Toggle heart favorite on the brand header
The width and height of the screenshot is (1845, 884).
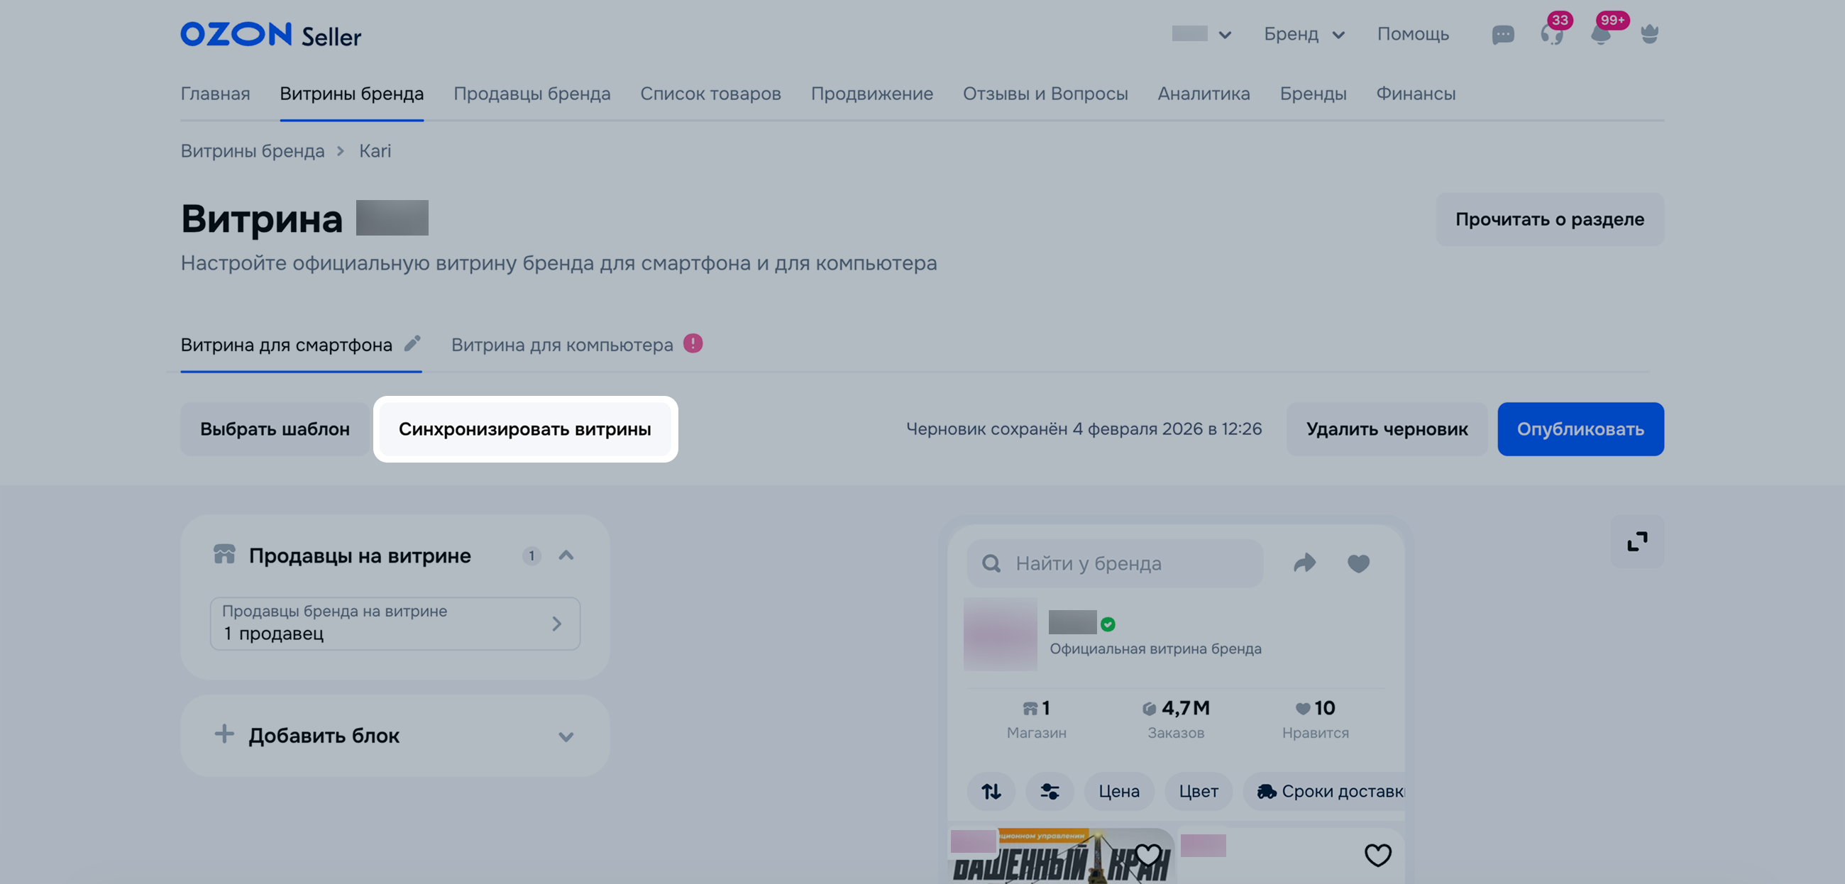click(1358, 563)
